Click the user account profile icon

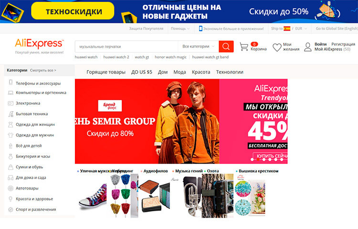[x=308, y=47]
